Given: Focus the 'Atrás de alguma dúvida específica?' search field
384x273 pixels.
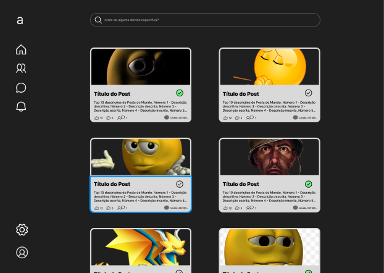Looking at the screenshot, I should pos(205,20).
